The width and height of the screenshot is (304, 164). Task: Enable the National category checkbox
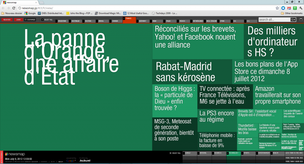(199, 153)
